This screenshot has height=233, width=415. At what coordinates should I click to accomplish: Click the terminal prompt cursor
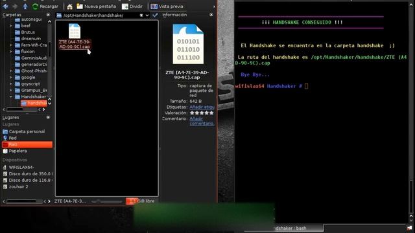click(306, 86)
